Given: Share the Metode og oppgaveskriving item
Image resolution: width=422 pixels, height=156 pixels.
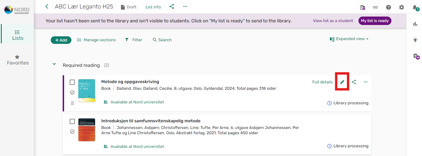Looking at the screenshot, I should tap(354, 82).
